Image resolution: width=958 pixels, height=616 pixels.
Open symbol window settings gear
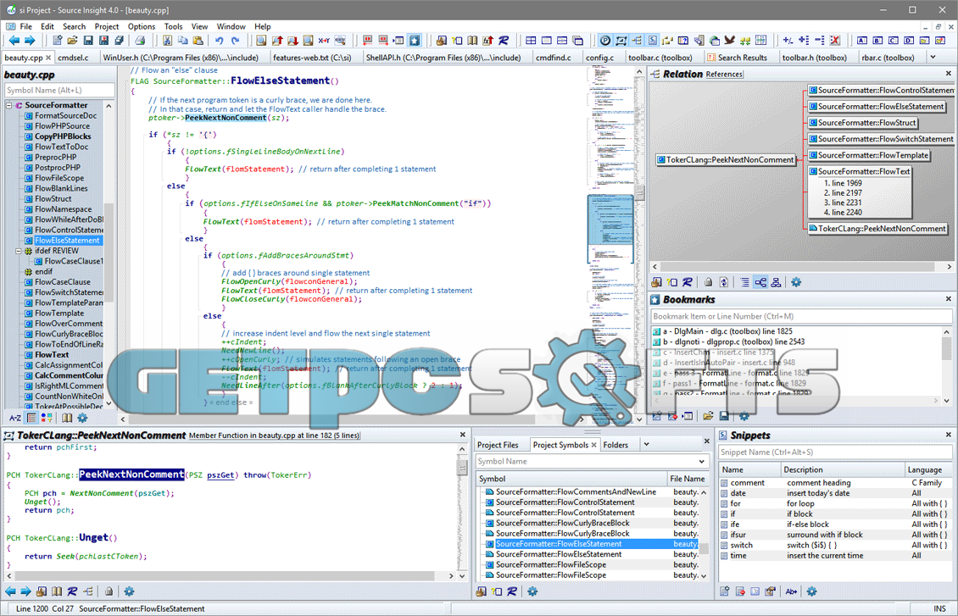[x=82, y=419]
